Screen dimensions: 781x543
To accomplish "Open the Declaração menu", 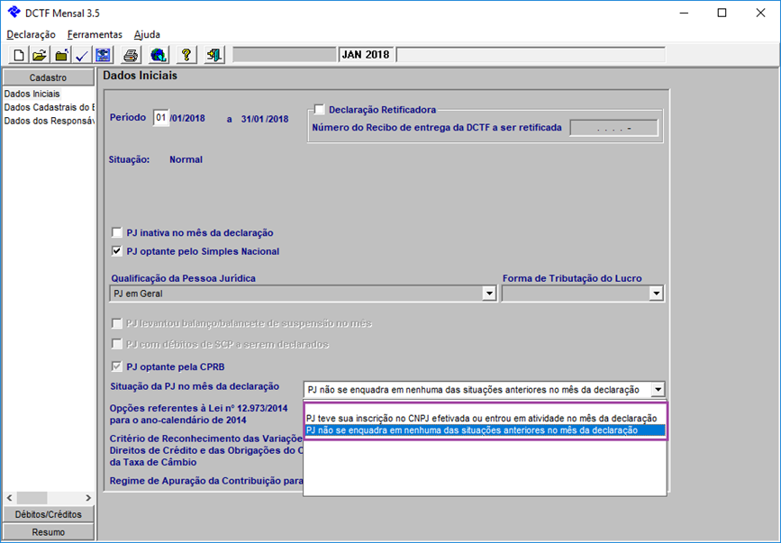I will [x=31, y=34].
